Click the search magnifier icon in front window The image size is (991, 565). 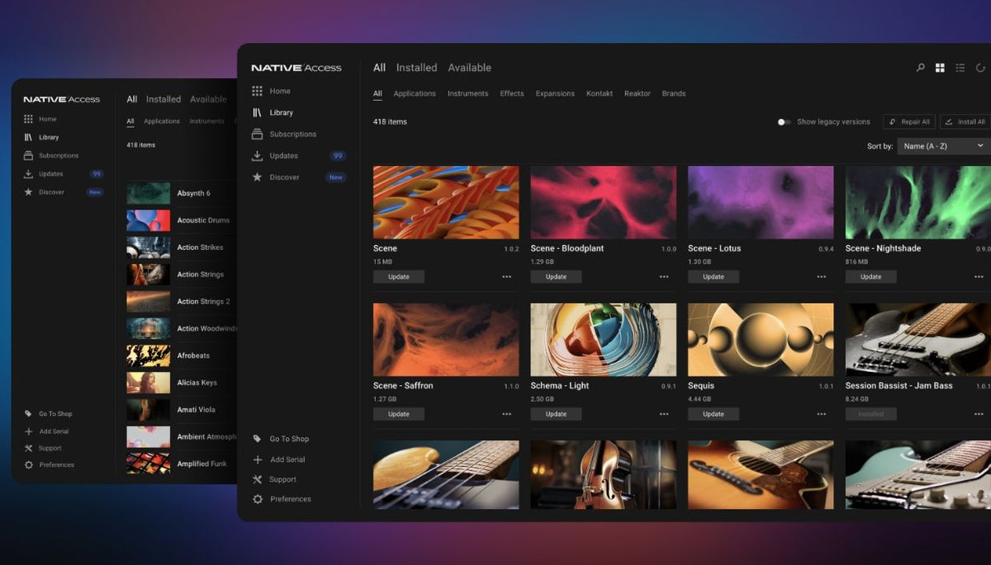[921, 68]
